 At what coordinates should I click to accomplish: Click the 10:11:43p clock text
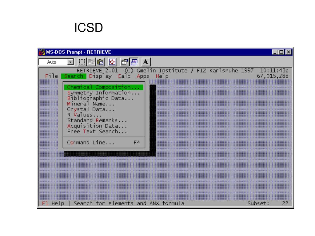click(x=274, y=70)
